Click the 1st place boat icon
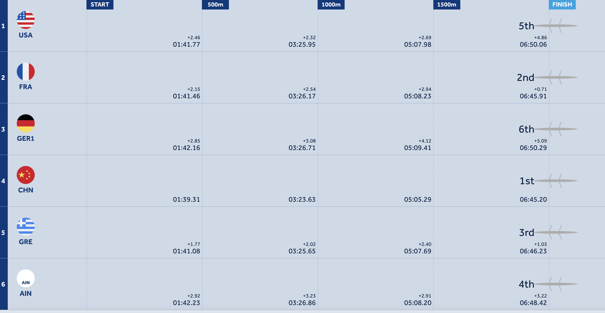This screenshot has width=605, height=313. click(x=556, y=181)
